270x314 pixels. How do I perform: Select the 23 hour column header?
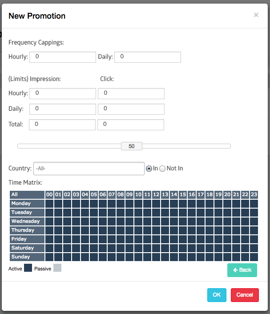point(254,195)
